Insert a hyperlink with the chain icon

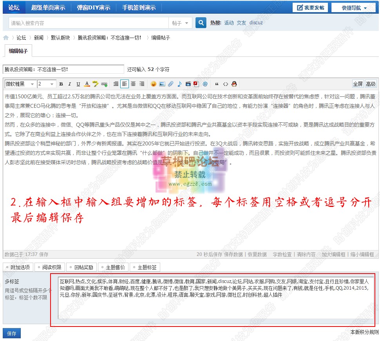click(x=103, y=84)
